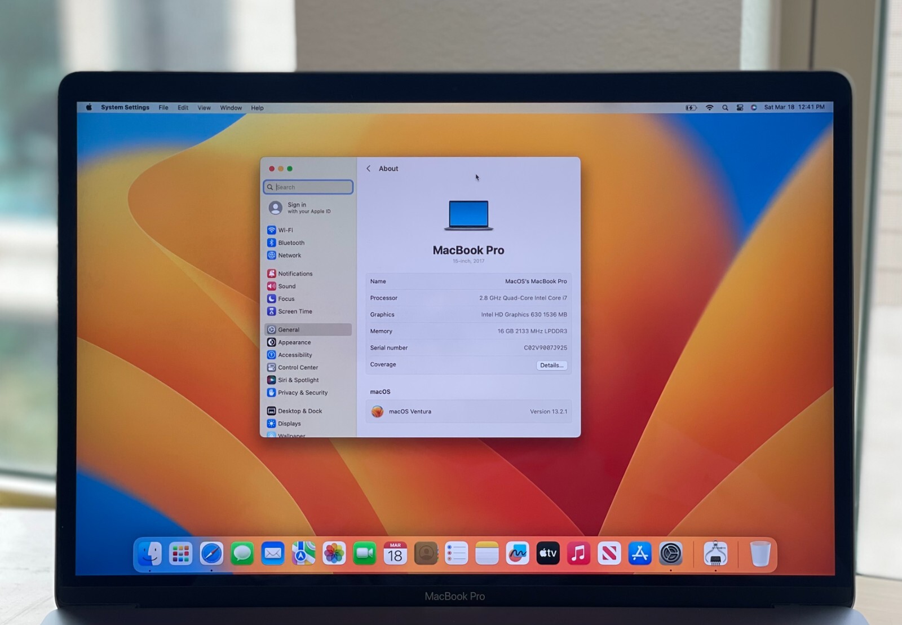Open Photos app in Dock

coord(334,553)
